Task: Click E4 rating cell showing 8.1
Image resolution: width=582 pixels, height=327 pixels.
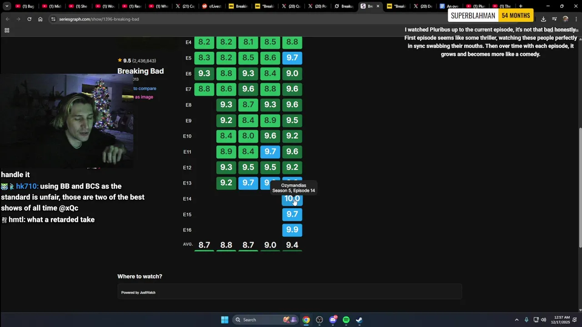Action: point(248,42)
